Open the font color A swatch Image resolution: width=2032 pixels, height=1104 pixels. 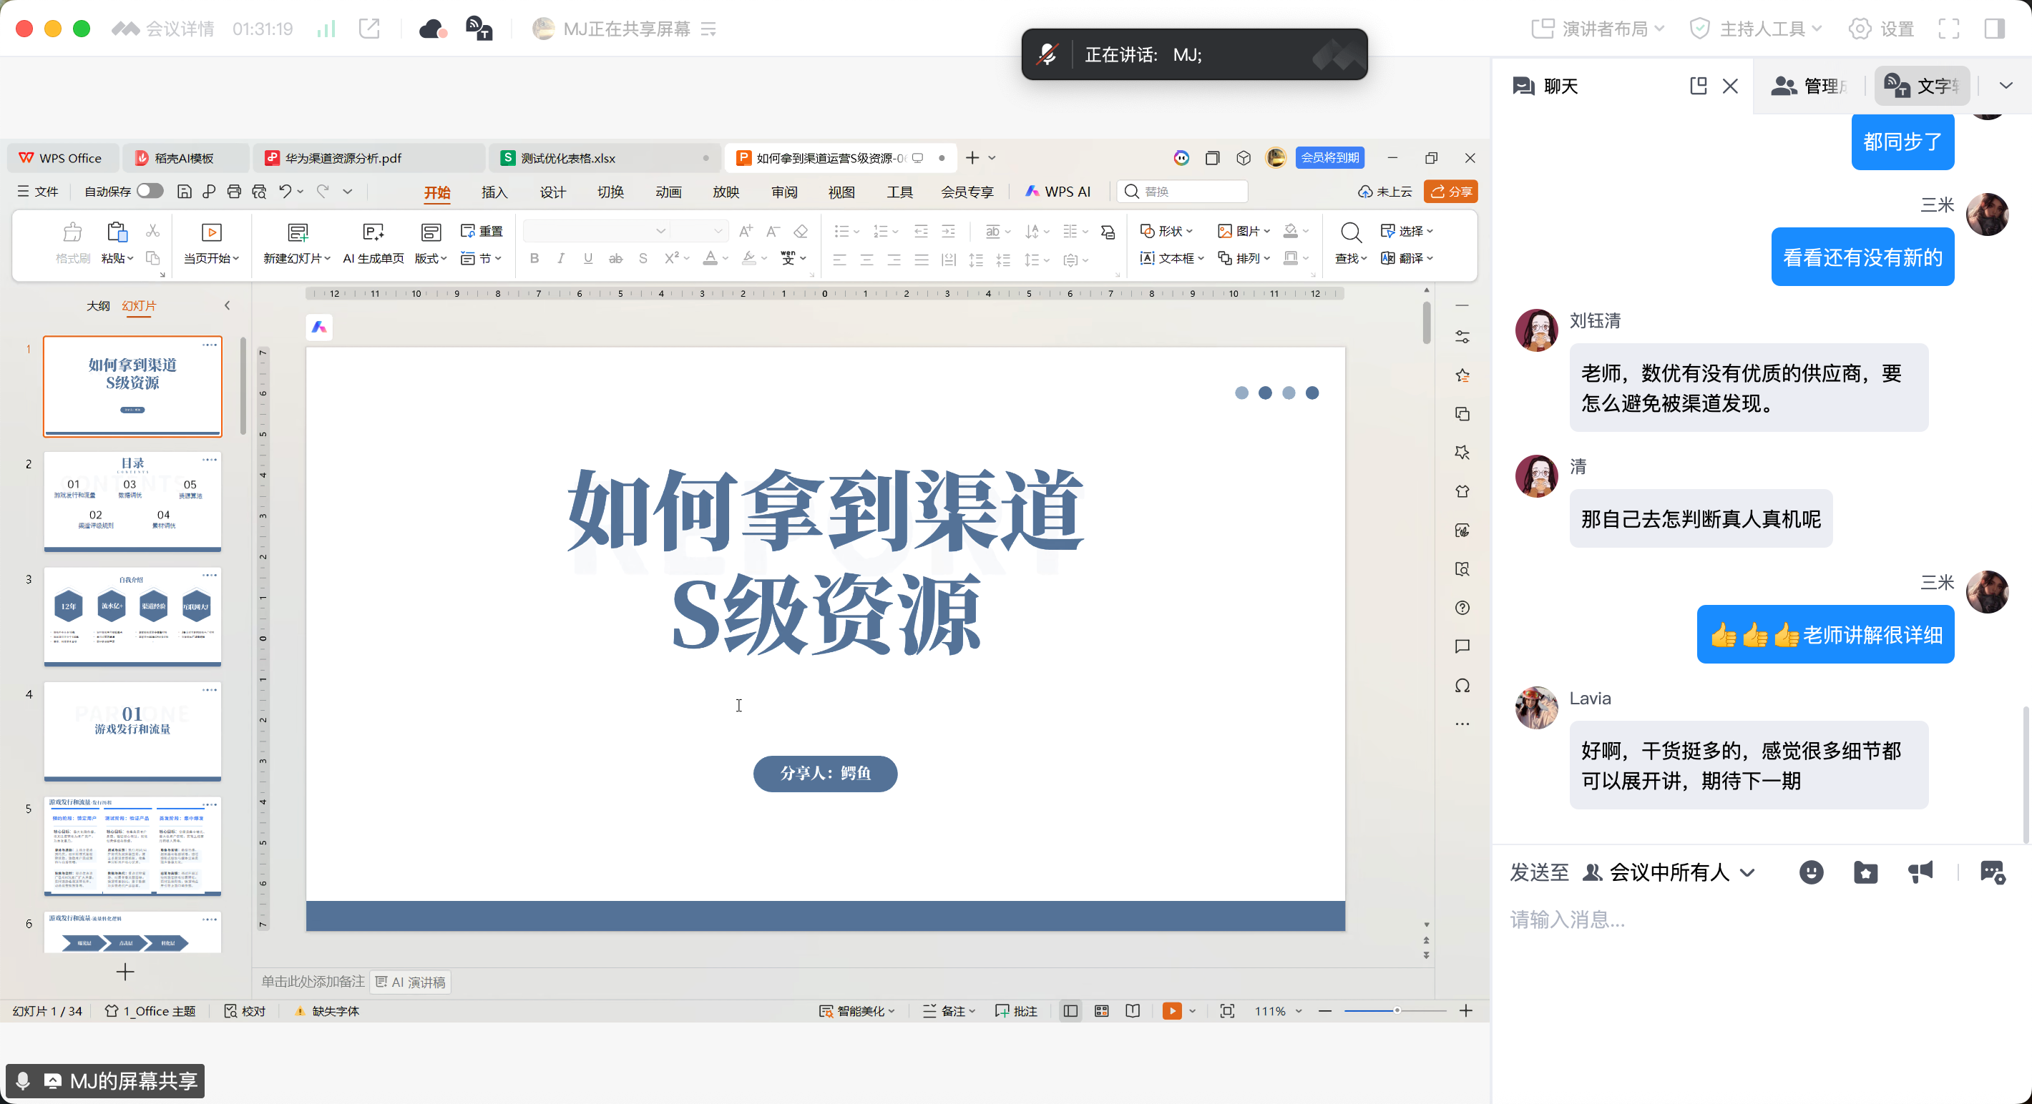710,259
